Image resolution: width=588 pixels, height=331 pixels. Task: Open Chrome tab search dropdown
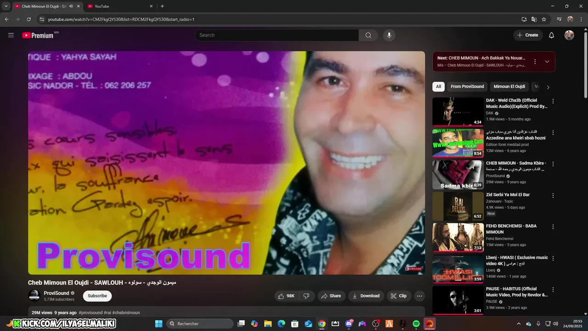pyautogui.click(x=6, y=6)
